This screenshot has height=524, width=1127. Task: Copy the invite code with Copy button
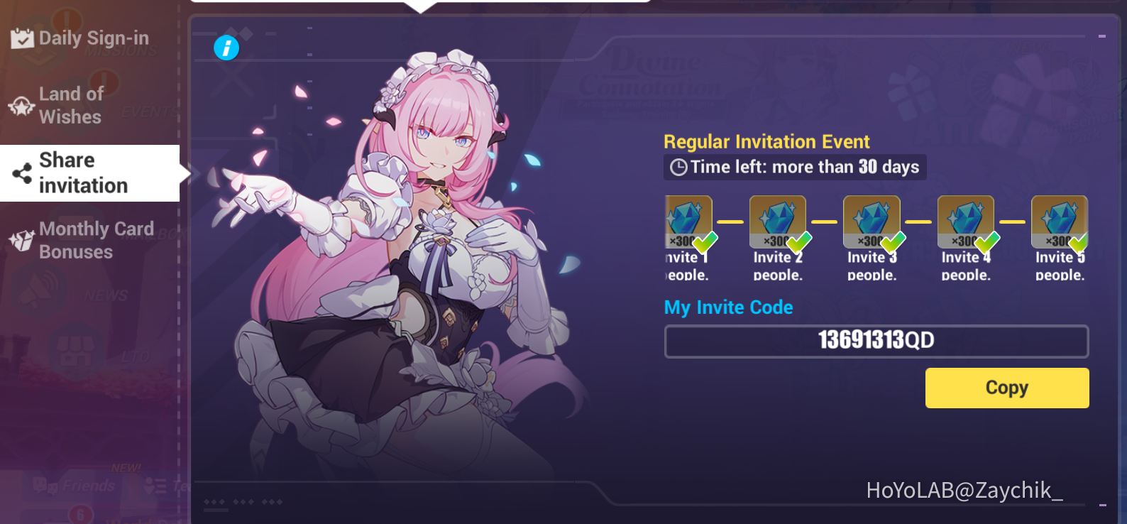(x=1007, y=388)
